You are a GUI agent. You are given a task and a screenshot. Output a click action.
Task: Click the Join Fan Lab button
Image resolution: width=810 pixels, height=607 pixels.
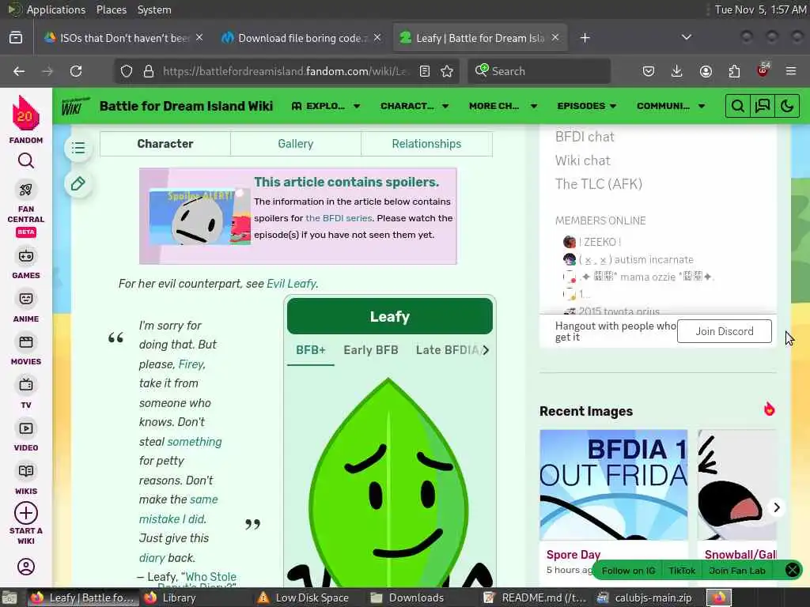point(737,571)
